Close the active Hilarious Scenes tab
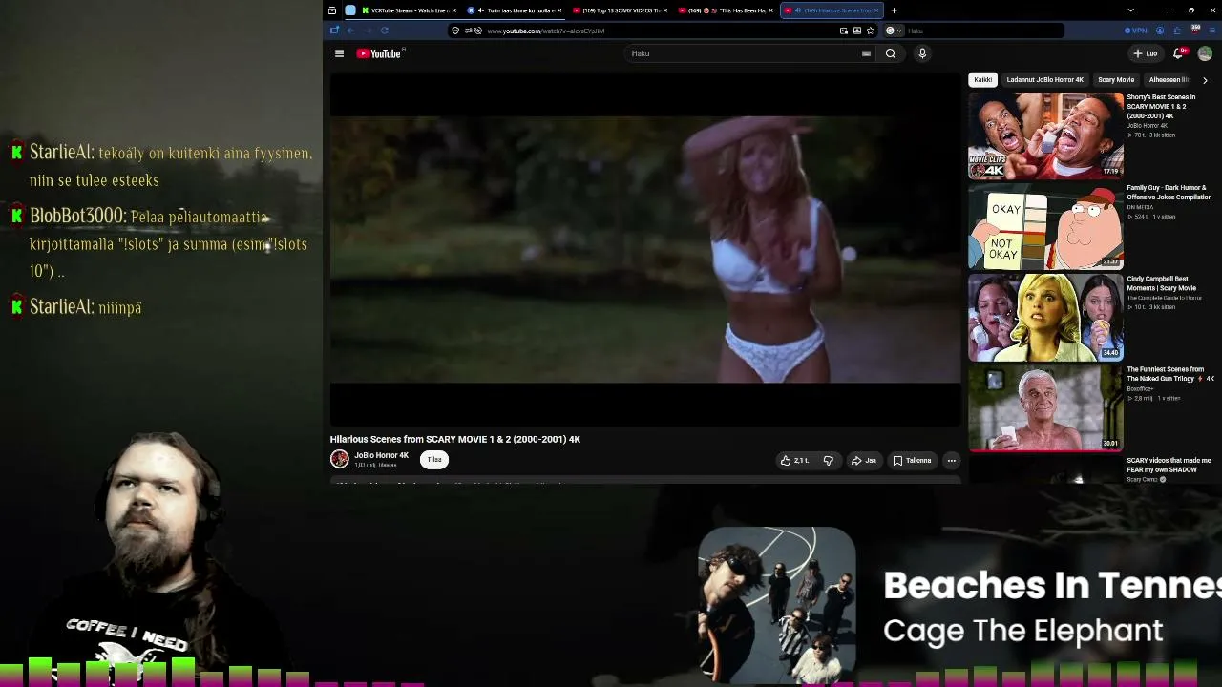 876,10
